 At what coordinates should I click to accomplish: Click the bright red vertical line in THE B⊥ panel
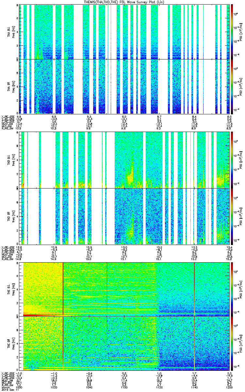point(194,289)
